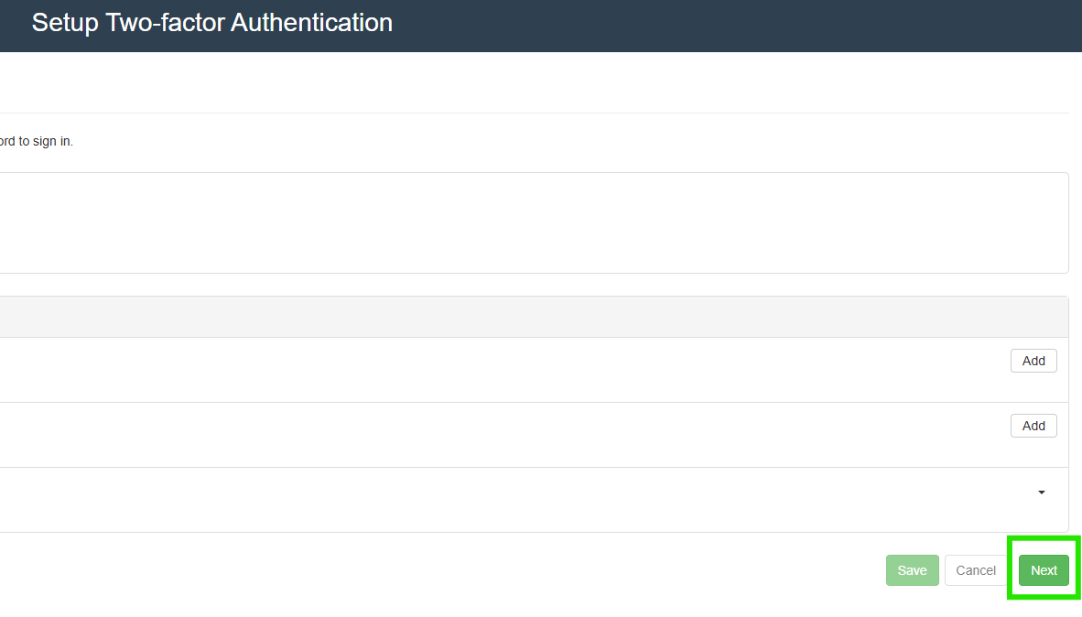This screenshot has height=617, width=1082.
Task: Click the gray panel header bar
Action: (x=531, y=317)
